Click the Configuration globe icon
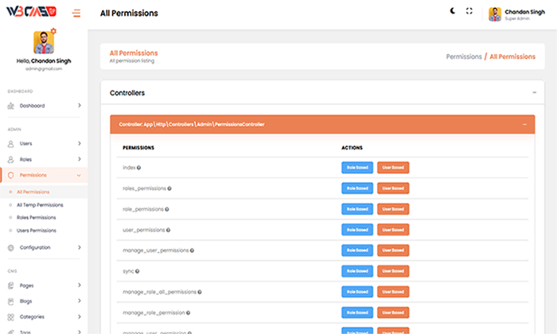557x334 pixels. (11, 247)
